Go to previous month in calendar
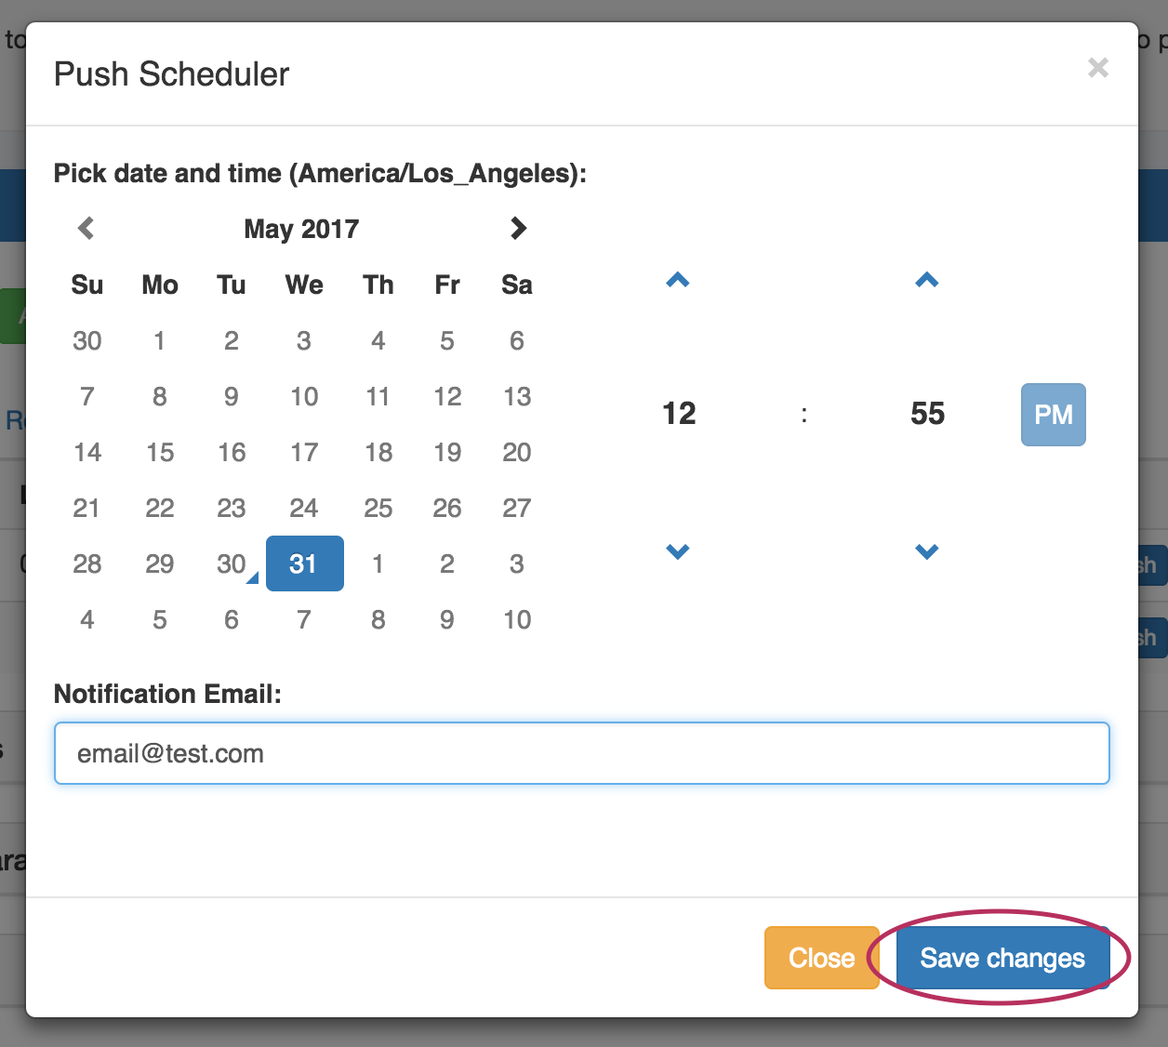This screenshot has width=1168, height=1047. (x=86, y=228)
